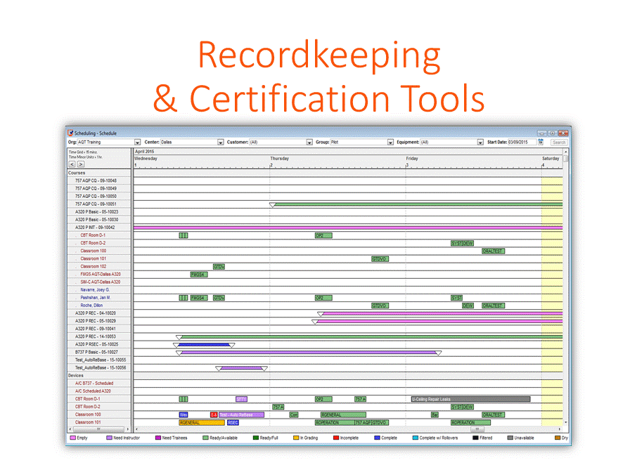Screen dimensions: 630x472
Task: Advance timeline with right arrow button
Action: 80,164
